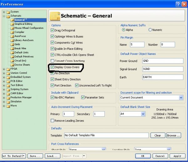
Task: Click the FPGA folder icon
Action: click(x=8, y=69)
